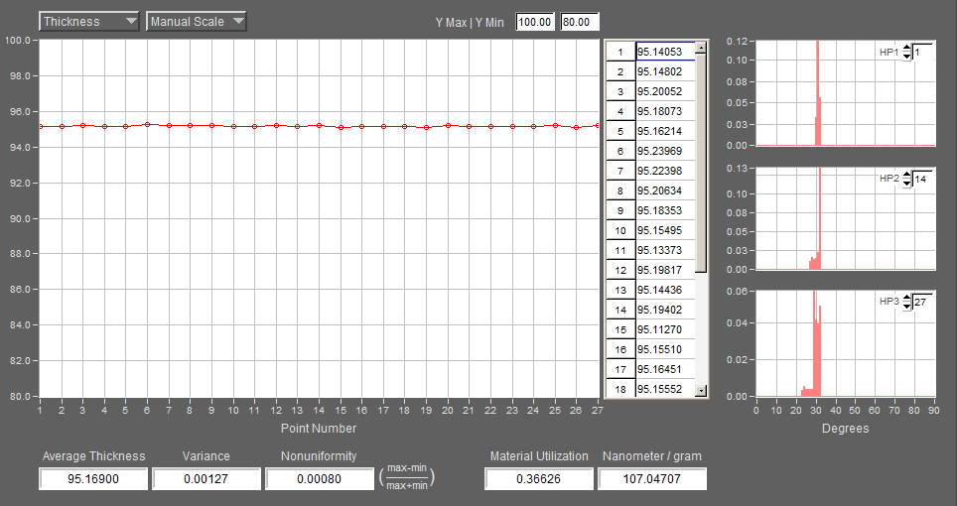
Task: Select the Variance value 0.00127
Action: click(x=206, y=478)
